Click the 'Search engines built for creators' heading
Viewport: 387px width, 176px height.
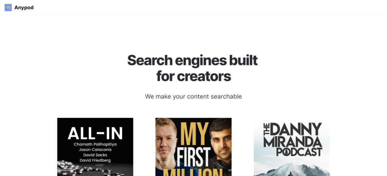[192, 68]
